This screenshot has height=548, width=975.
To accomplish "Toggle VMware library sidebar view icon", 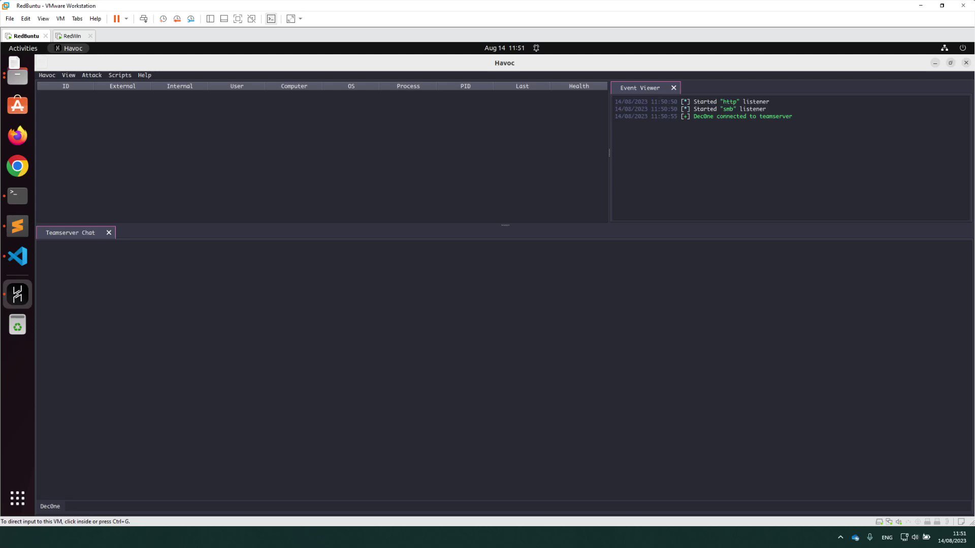I will point(210,19).
